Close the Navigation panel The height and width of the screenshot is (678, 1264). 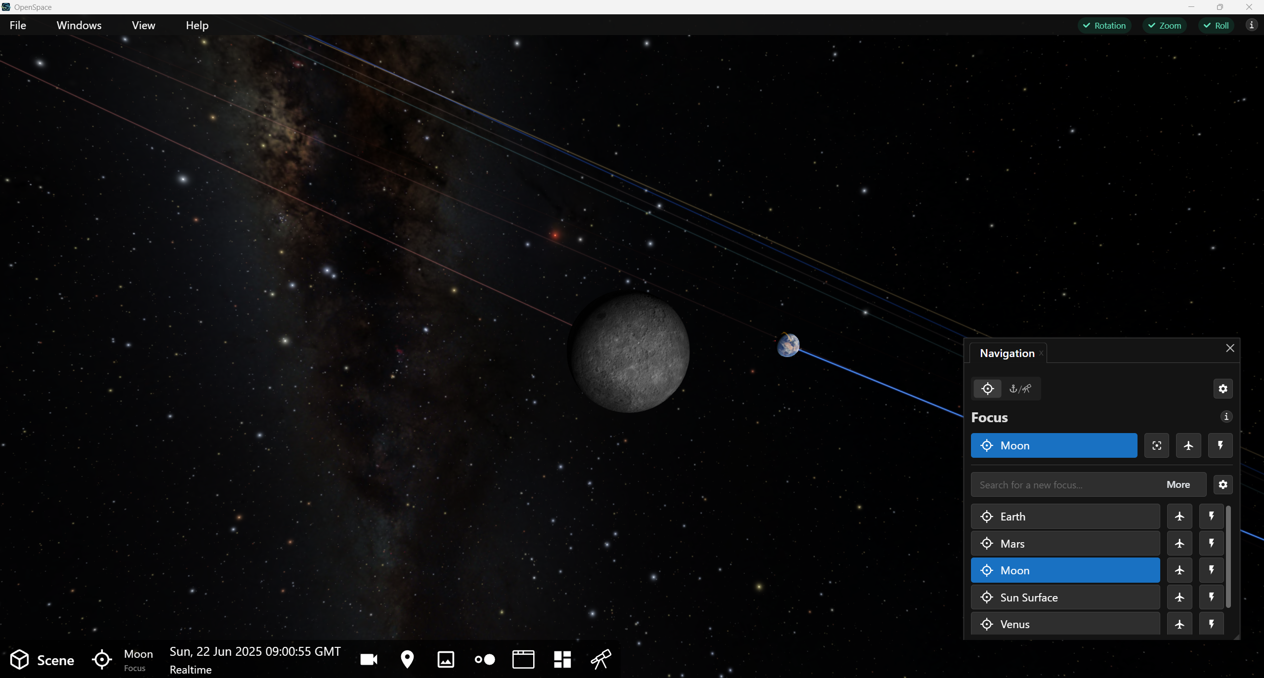click(1230, 348)
